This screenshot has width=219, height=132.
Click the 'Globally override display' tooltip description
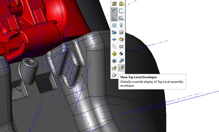(152, 84)
